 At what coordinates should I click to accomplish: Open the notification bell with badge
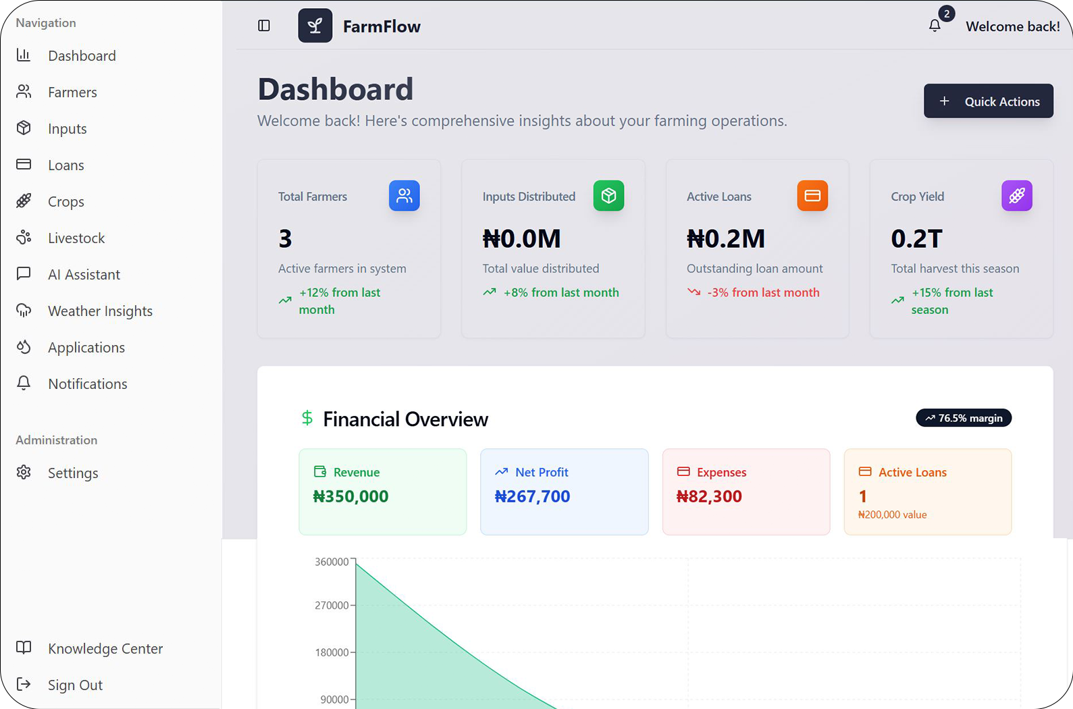point(935,26)
